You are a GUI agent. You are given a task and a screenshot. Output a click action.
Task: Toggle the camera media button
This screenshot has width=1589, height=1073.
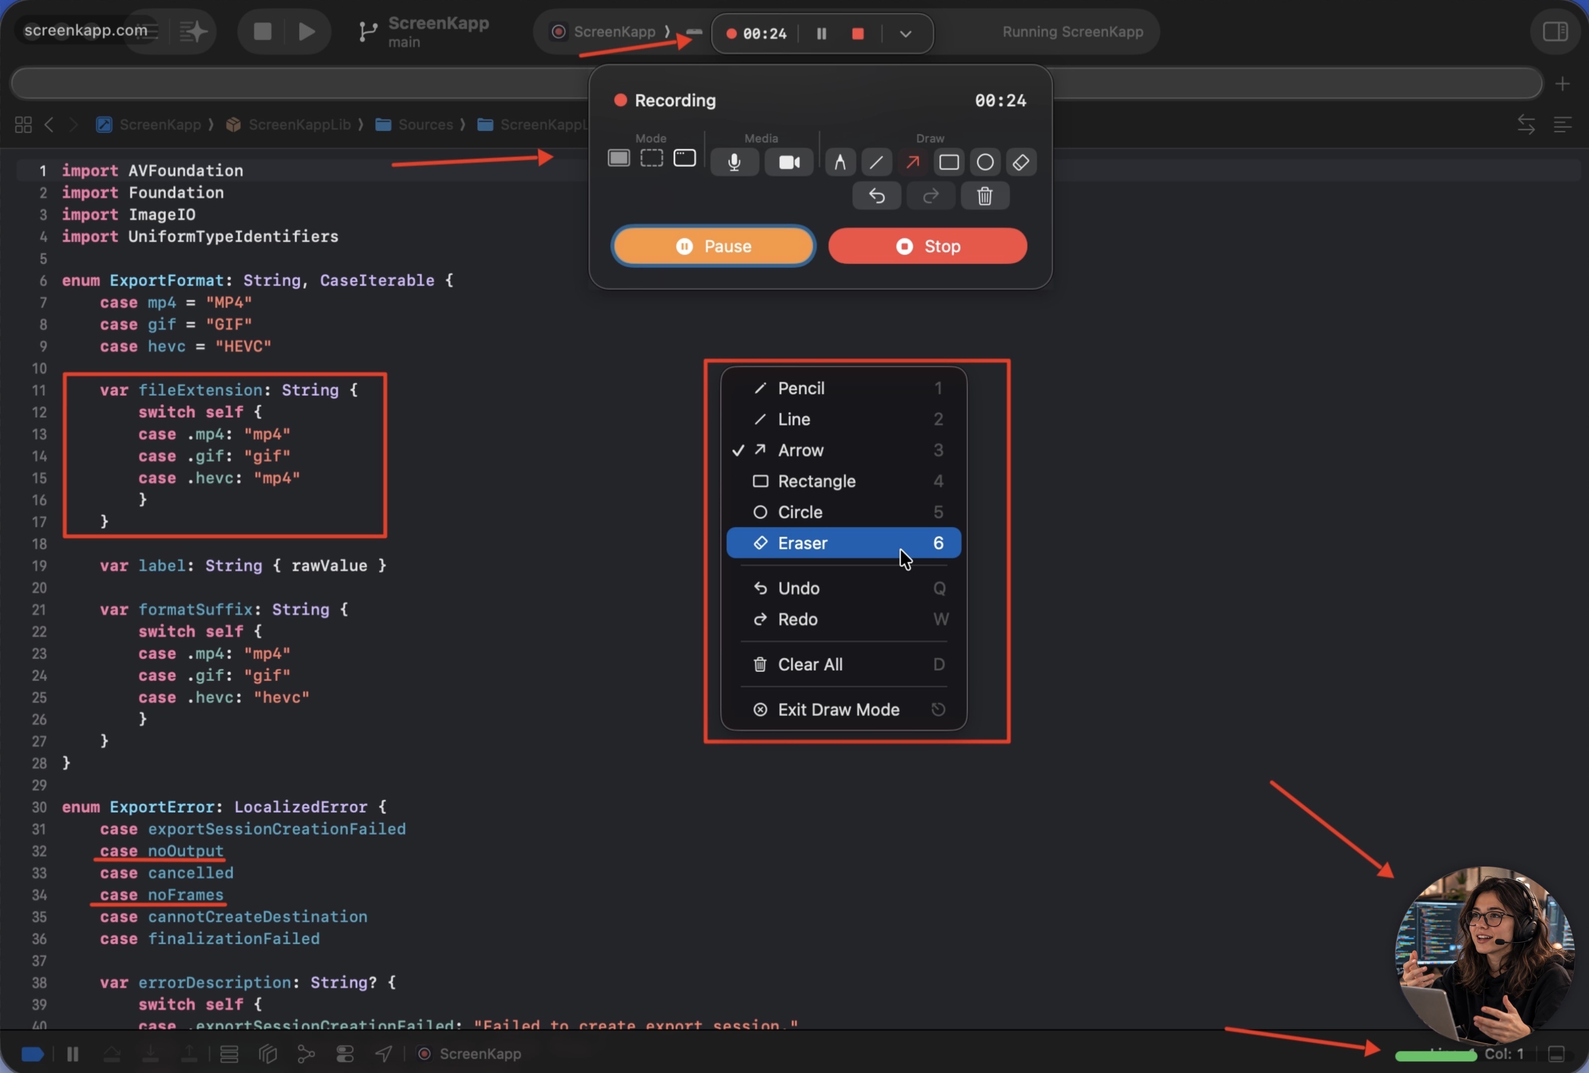789,162
